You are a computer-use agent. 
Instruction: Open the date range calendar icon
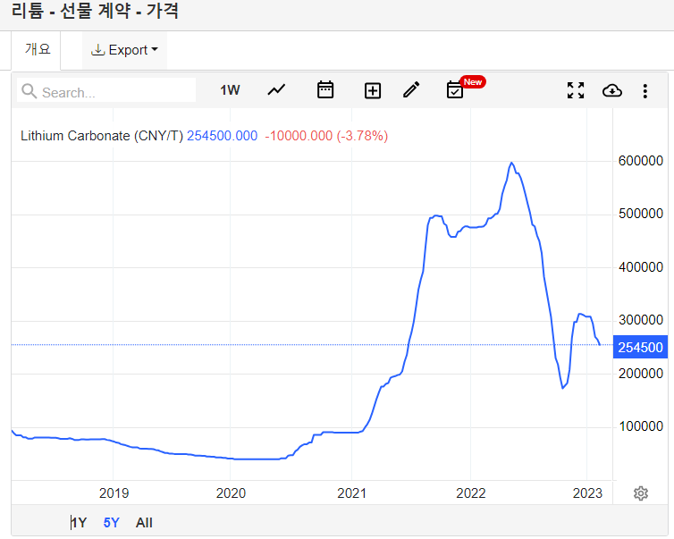click(x=325, y=89)
